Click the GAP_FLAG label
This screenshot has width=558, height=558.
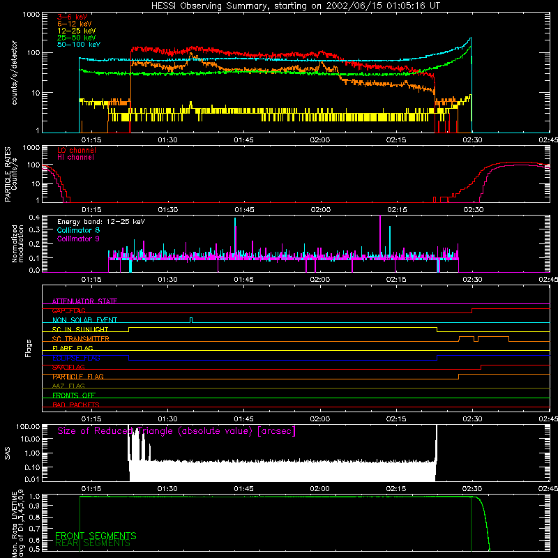tap(68, 310)
